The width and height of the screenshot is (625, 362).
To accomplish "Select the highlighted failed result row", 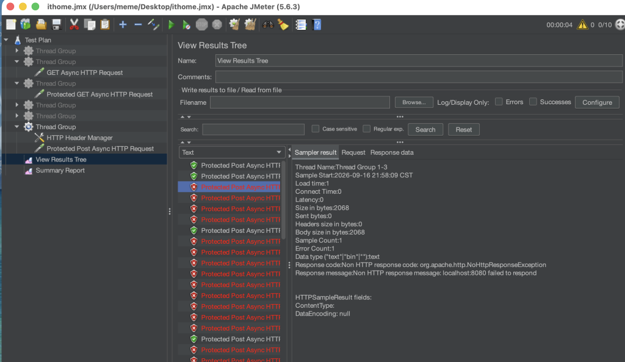I will pyautogui.click(x=229, y=187).
